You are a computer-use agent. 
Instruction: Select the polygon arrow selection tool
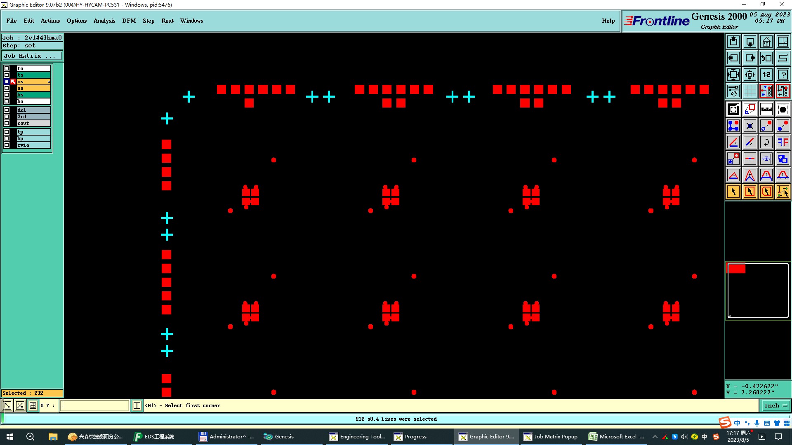coord(766,192)
